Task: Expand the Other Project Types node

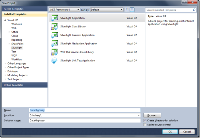Action: [5, 68]
